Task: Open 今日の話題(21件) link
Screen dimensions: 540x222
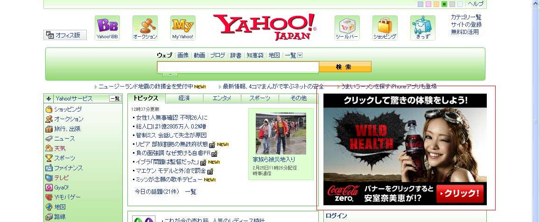Action: coord(157,192)
